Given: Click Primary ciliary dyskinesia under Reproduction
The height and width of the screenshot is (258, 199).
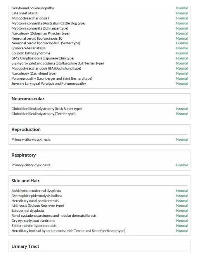Looking at the screenshot, I should [x=31, y=139].
